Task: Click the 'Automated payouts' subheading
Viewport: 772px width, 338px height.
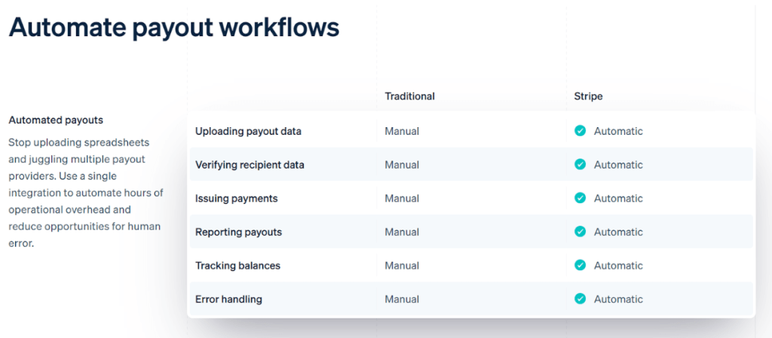Action: coord(56,120)
